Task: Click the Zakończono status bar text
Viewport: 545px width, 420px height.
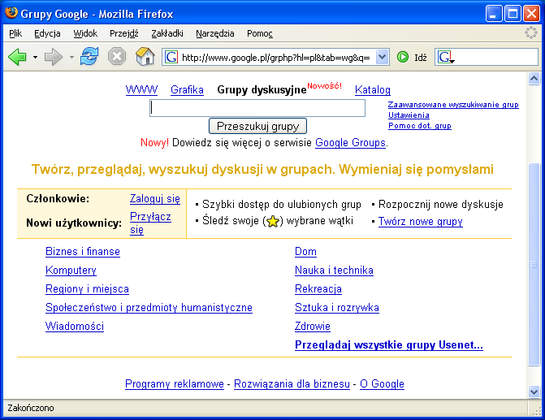Action: [31, 408]
